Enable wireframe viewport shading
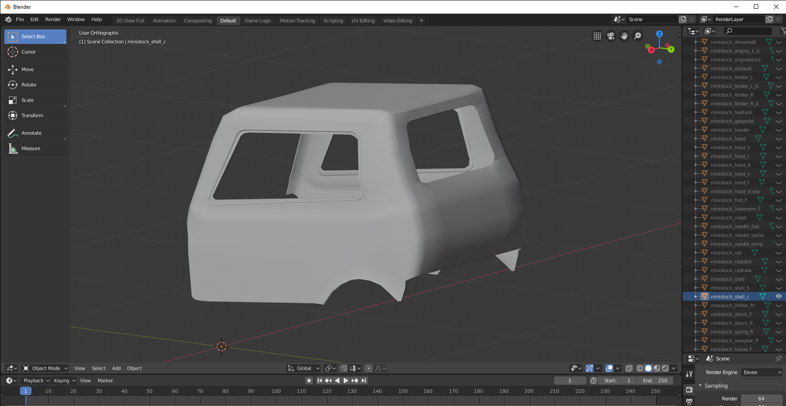The width and height of the screenshot is (786, 406). click(640, 368)
